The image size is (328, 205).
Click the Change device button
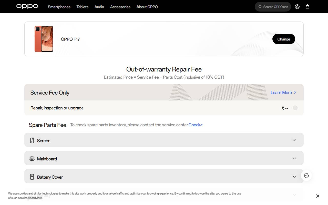pyautogui.click(x=284, y=39)
